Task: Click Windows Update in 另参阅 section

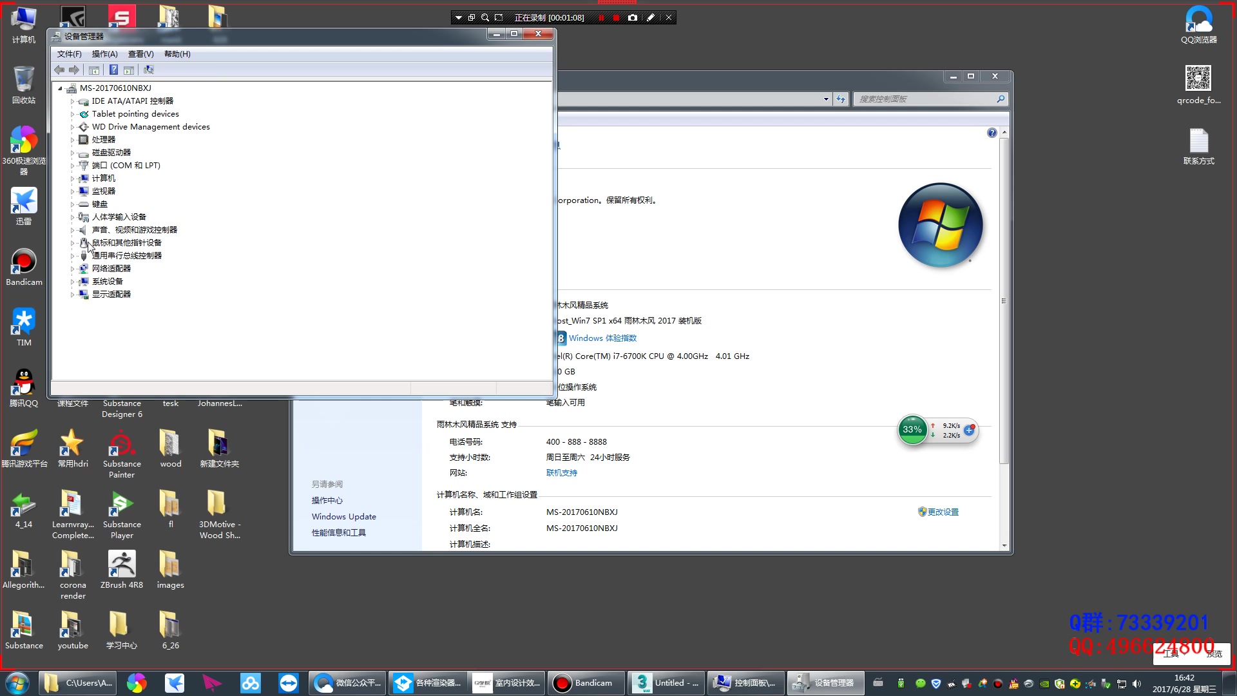Action: [344, 516]
